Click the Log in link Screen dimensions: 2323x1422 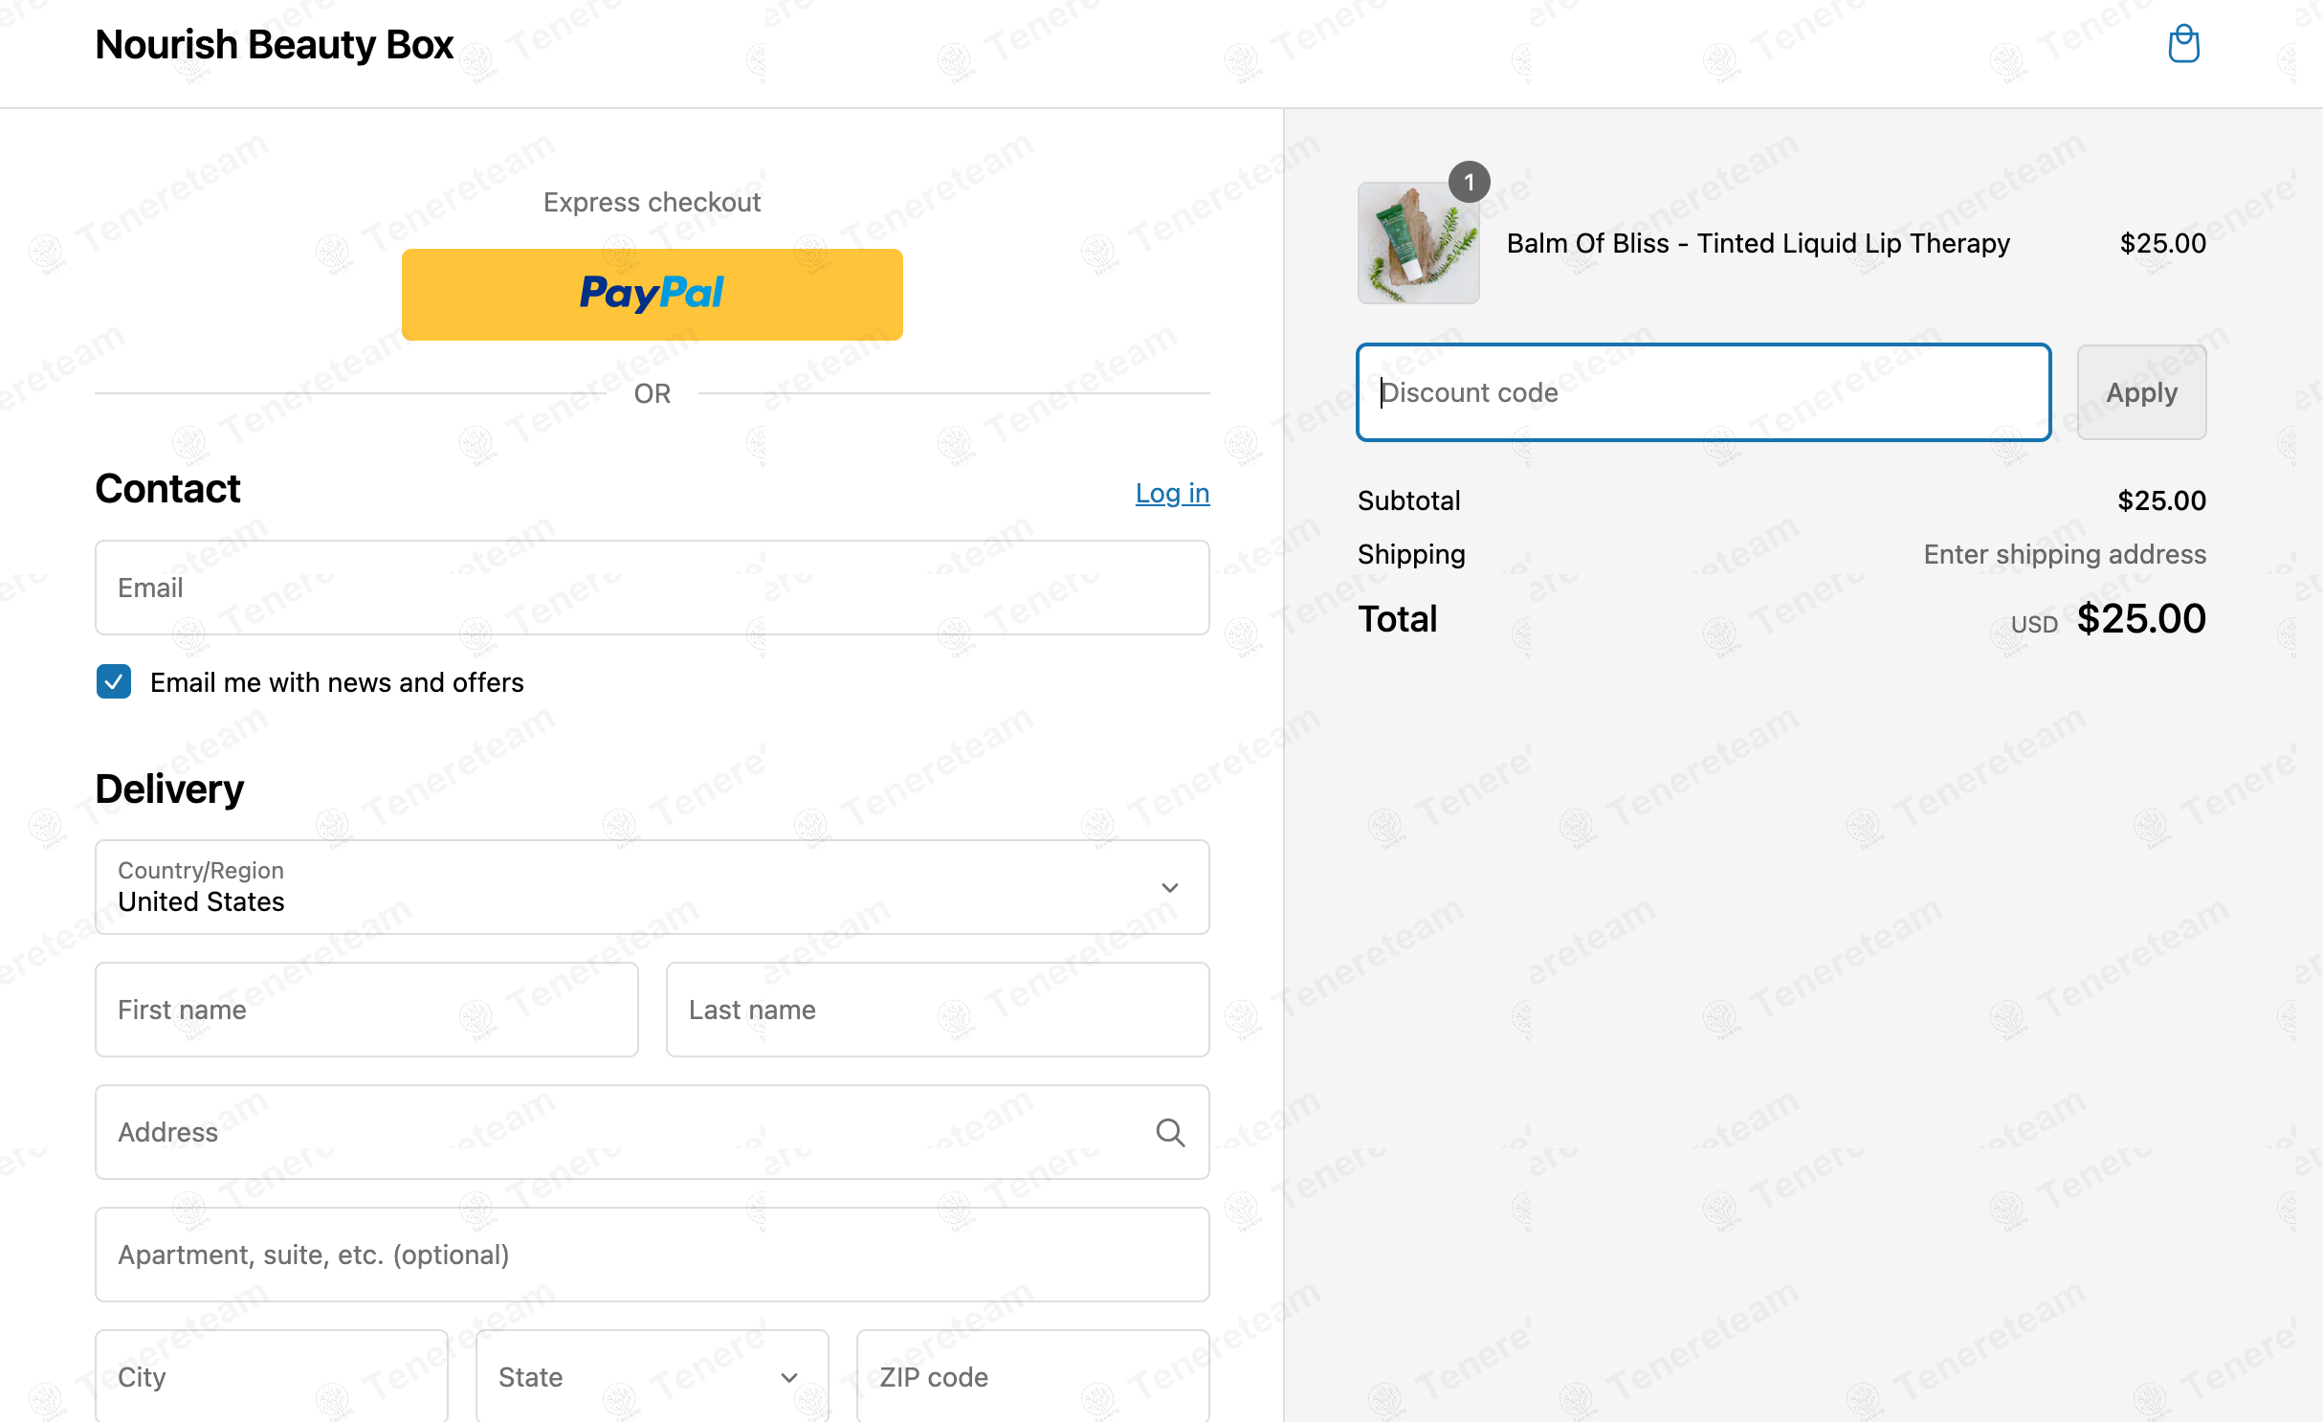point(1172,493)
